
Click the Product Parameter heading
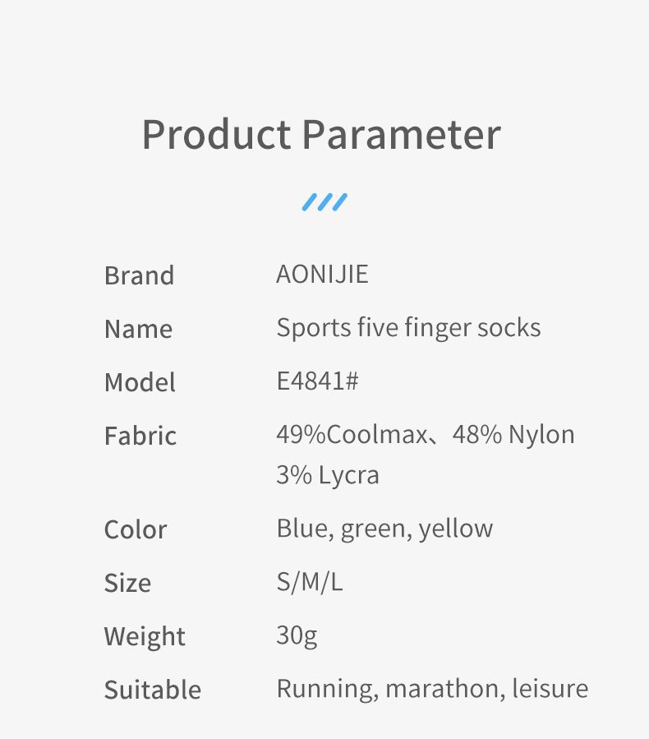[x=320, y=135]
